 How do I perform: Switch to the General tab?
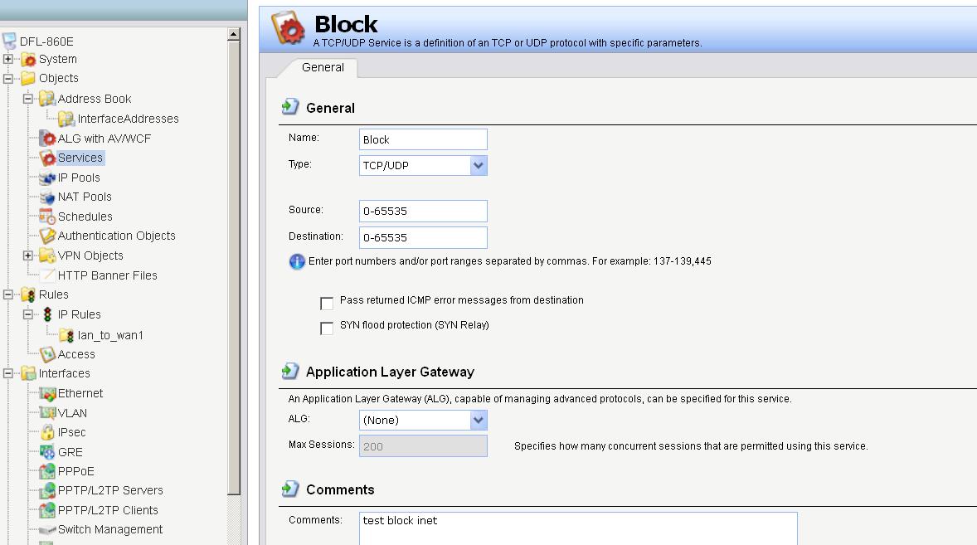tap(323, 67)
